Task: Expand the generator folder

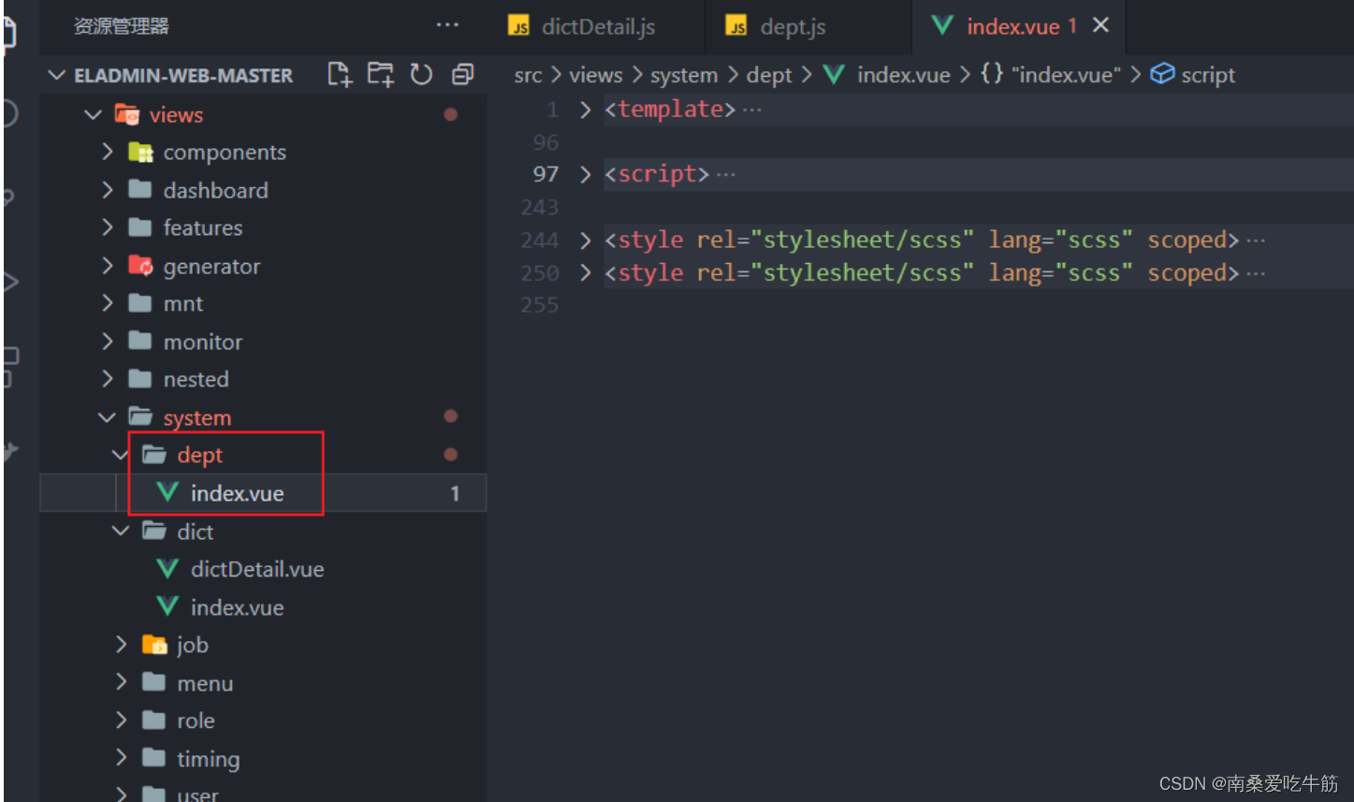Action: [108, 266]
